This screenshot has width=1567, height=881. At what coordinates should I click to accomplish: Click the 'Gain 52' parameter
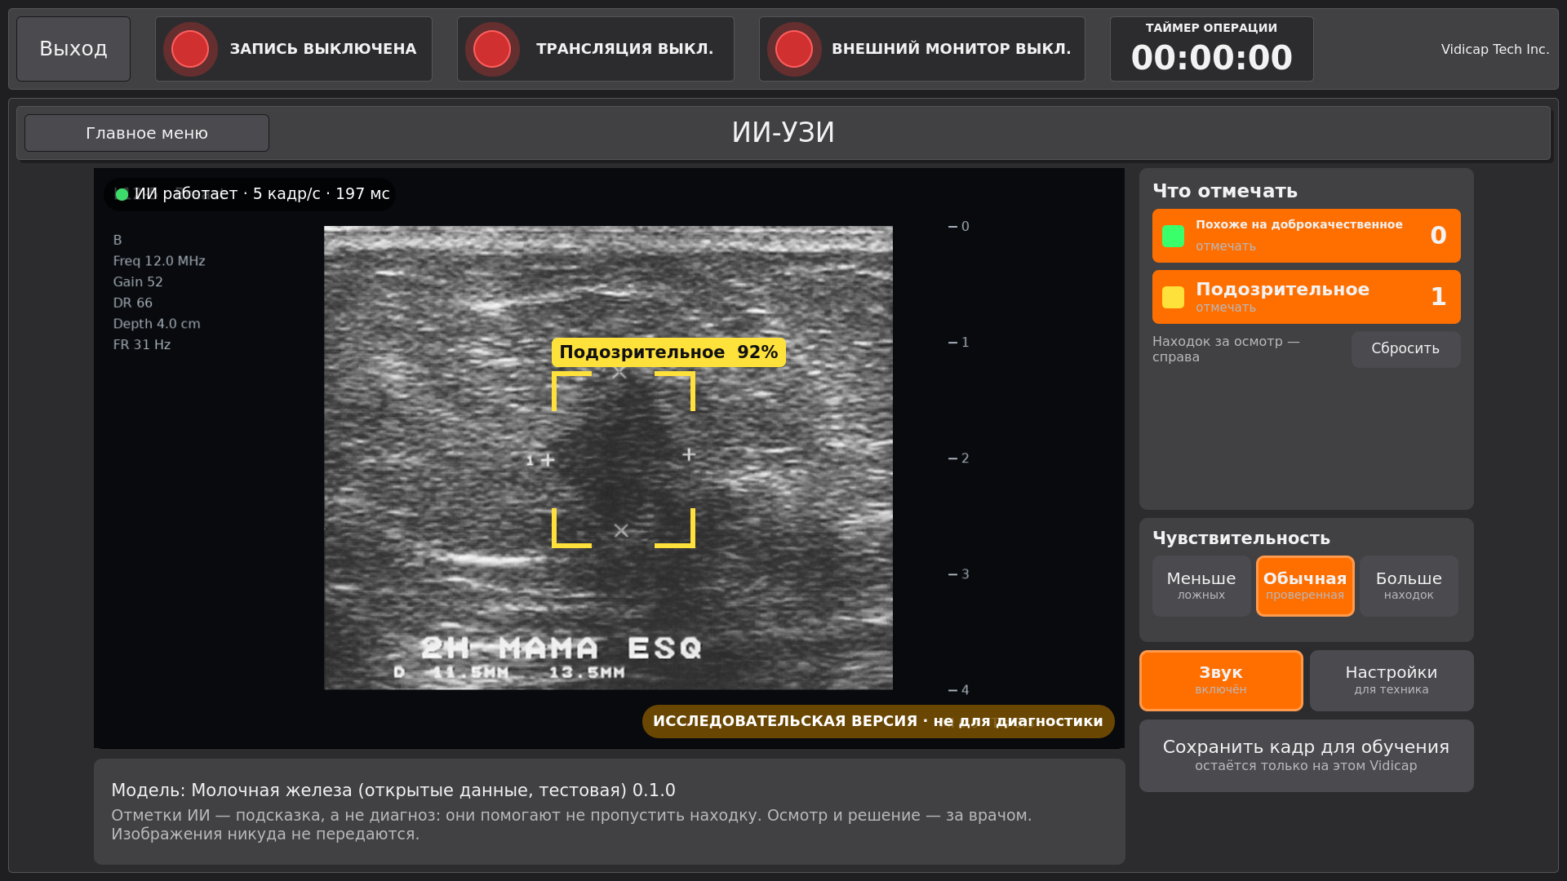pyautogui.click(x=138, y=282)
